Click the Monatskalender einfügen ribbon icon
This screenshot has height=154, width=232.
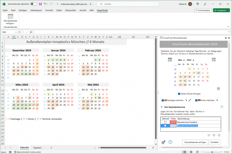pos(11,19)
